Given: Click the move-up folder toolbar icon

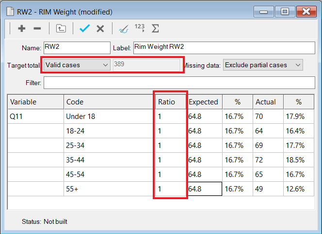Looking at the screenshot, I should 61,28.
